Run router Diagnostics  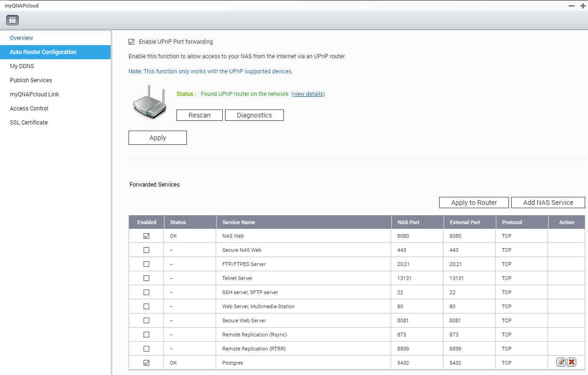point(254,115)
